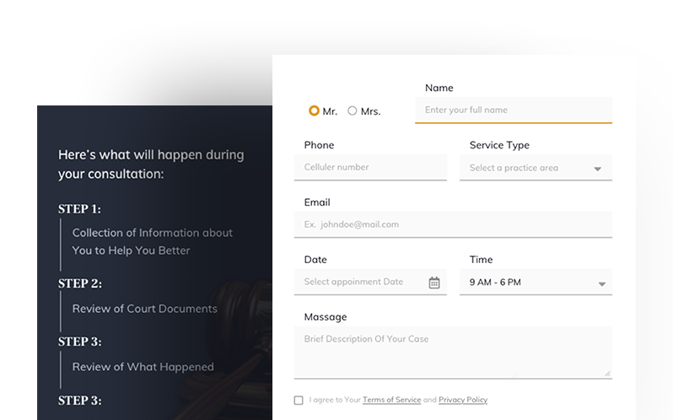Open the Privacy Policy link
Screen dimensions: 673x420
coord(462,400)
